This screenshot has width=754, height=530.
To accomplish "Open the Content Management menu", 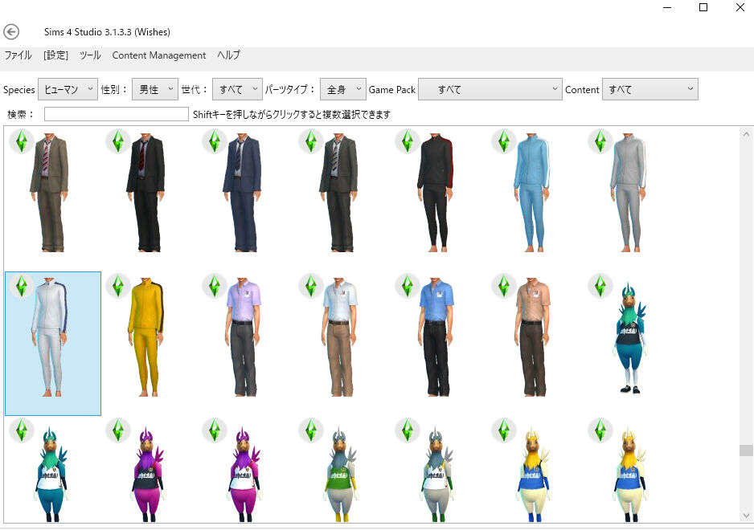I will click(159, 55).
